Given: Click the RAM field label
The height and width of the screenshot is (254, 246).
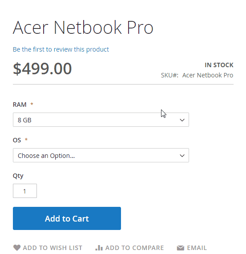Looking at the screenshot, I should coord(20,105).
